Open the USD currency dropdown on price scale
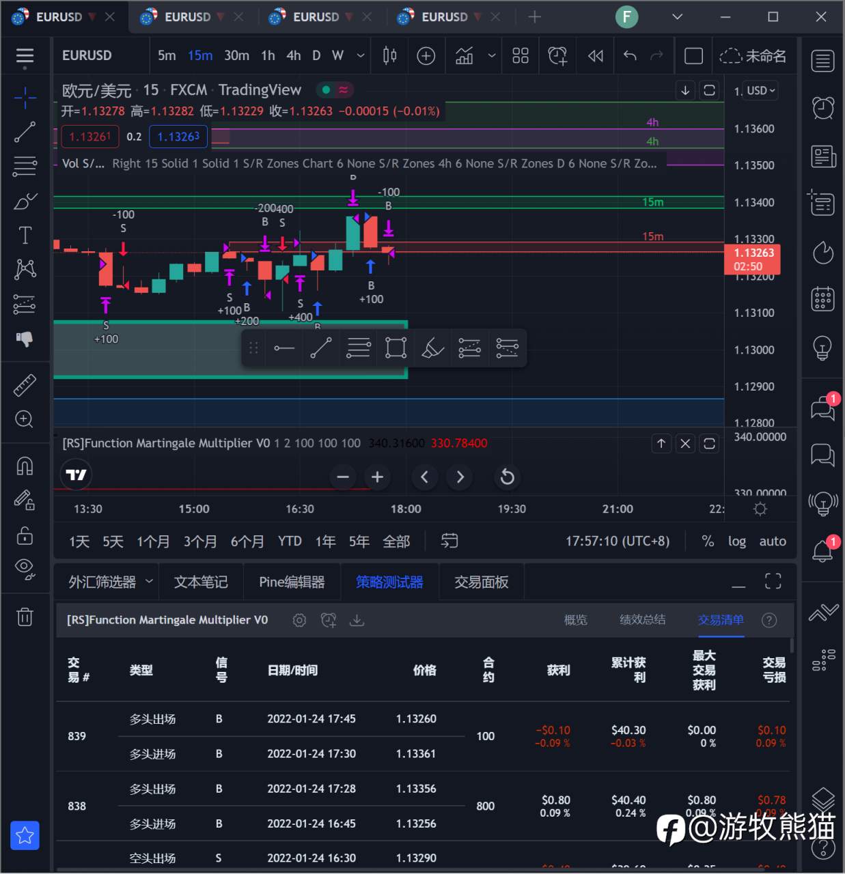The height and width of the screenshot is (874, 845). [x=760, y=90]
